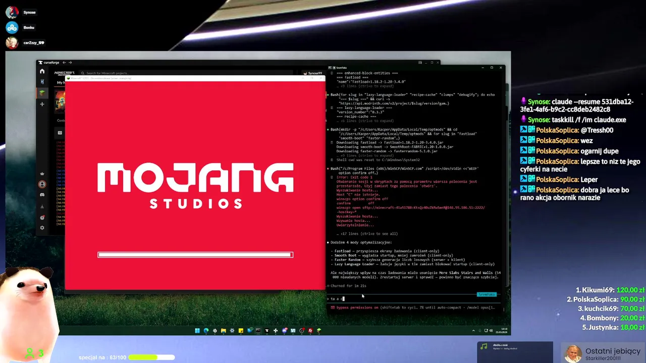The height and width of the screenshot is (363, 646).
Task: Click the Lazy Language Loader line in terminal
Action: (x=413, y=264)
